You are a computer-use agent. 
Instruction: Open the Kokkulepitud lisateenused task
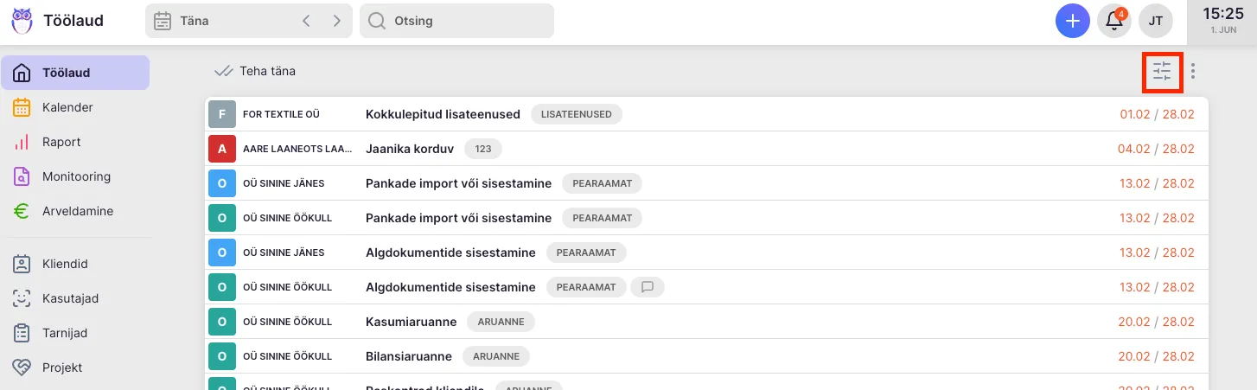443,114
